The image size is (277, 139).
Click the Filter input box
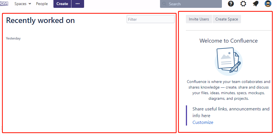[x=150, y=19]
